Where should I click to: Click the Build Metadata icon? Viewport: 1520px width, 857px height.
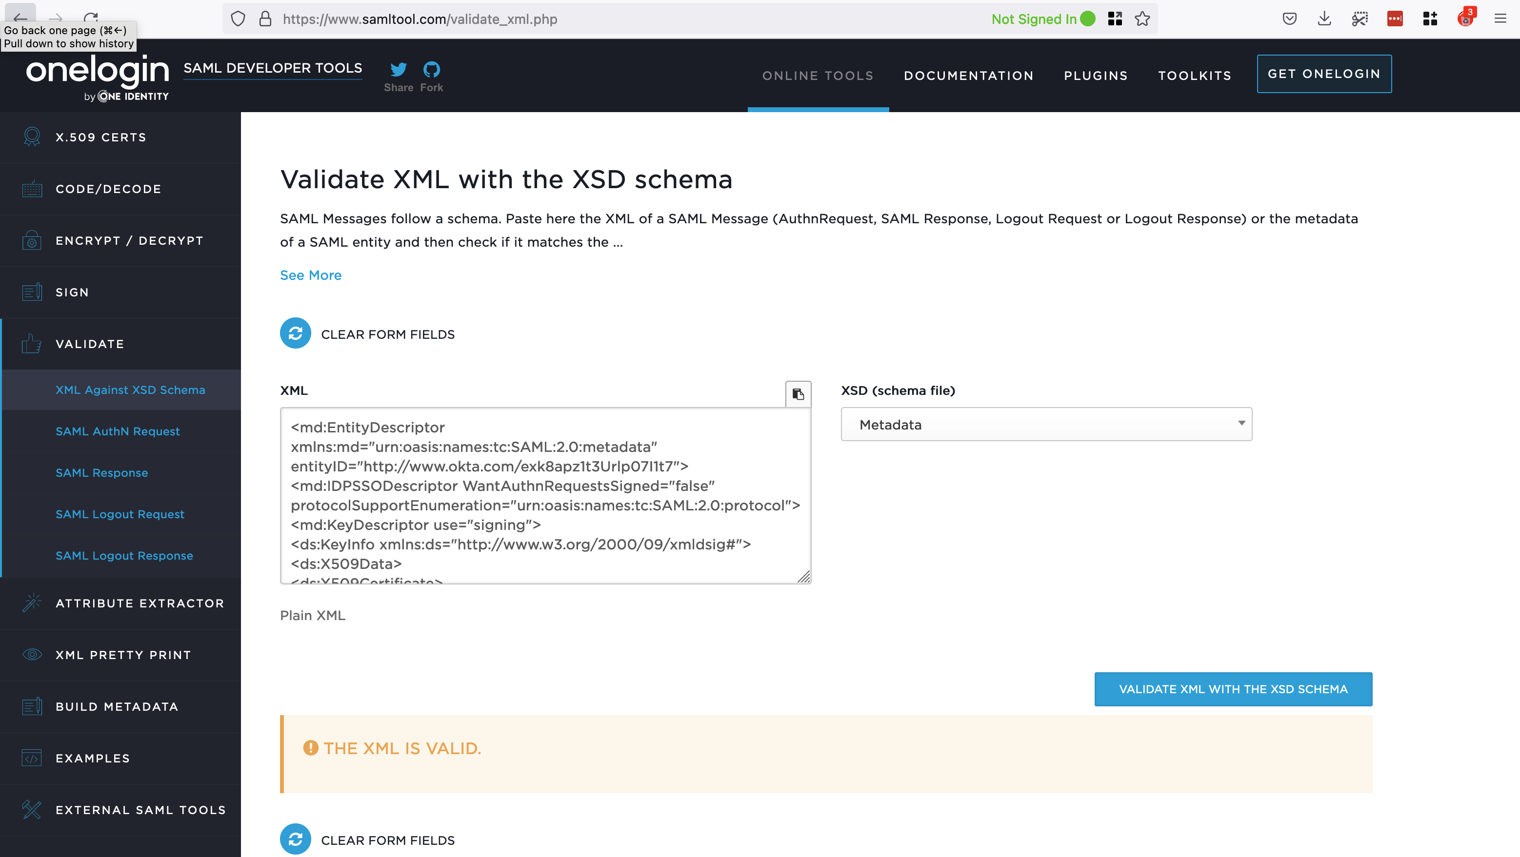coord(32,706)
